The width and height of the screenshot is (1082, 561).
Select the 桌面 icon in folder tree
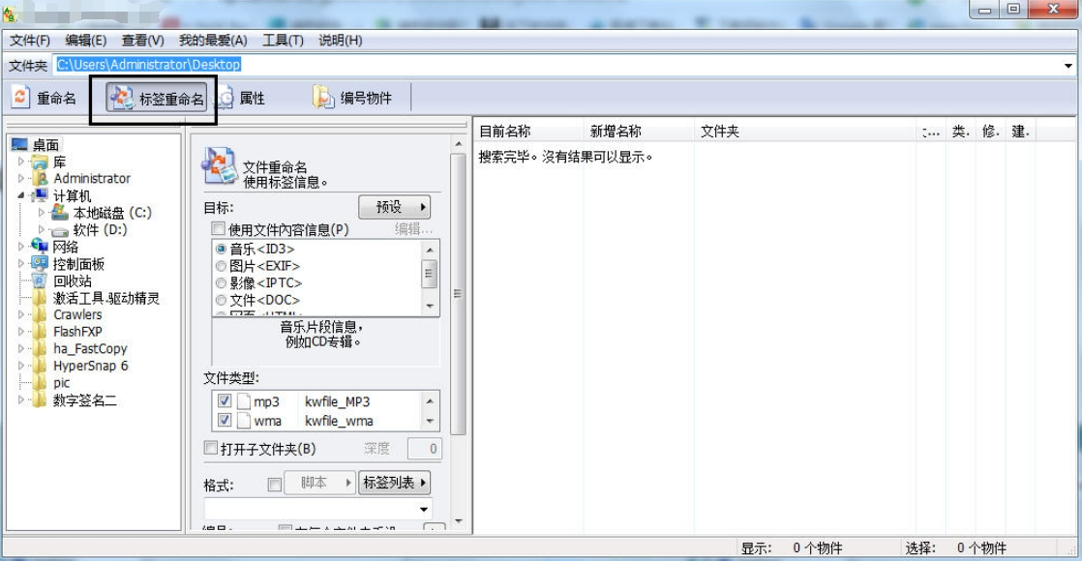20,144
